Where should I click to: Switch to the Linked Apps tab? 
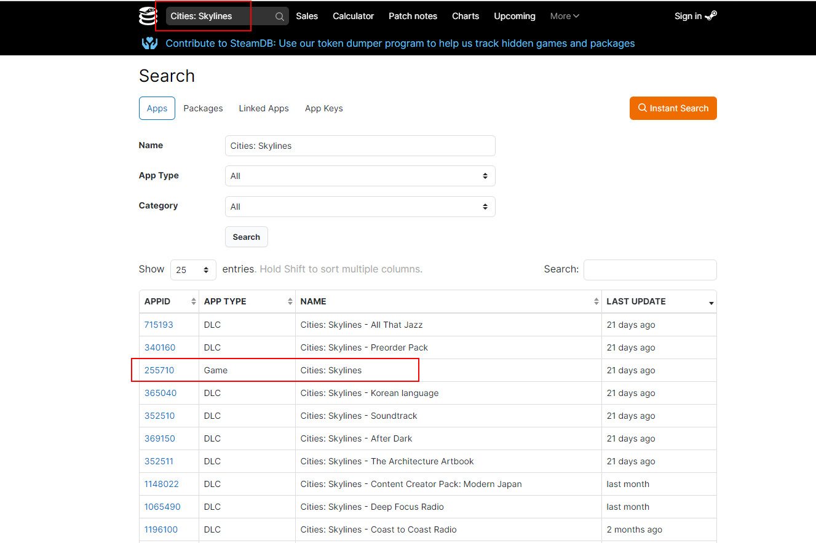coord(264,108)
